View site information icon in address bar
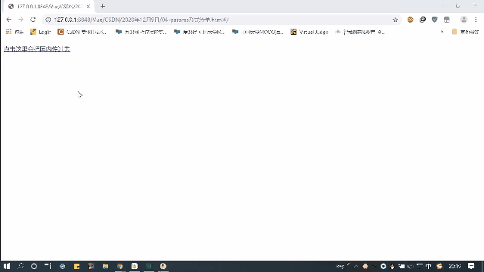 (x=48, y=20)
